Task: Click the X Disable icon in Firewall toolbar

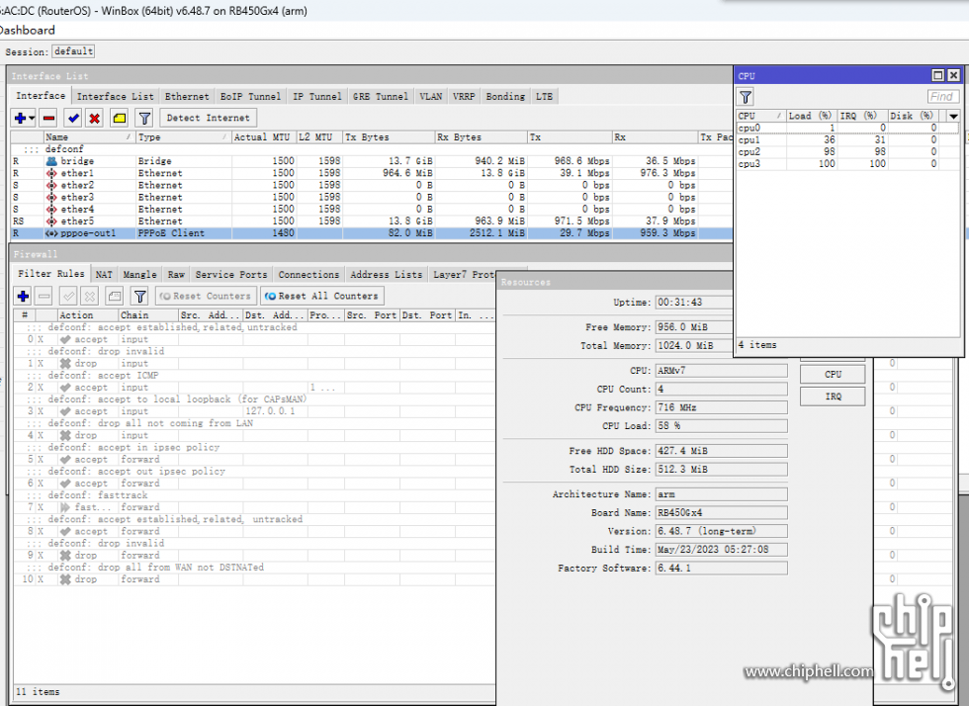Action: [90, 296]
